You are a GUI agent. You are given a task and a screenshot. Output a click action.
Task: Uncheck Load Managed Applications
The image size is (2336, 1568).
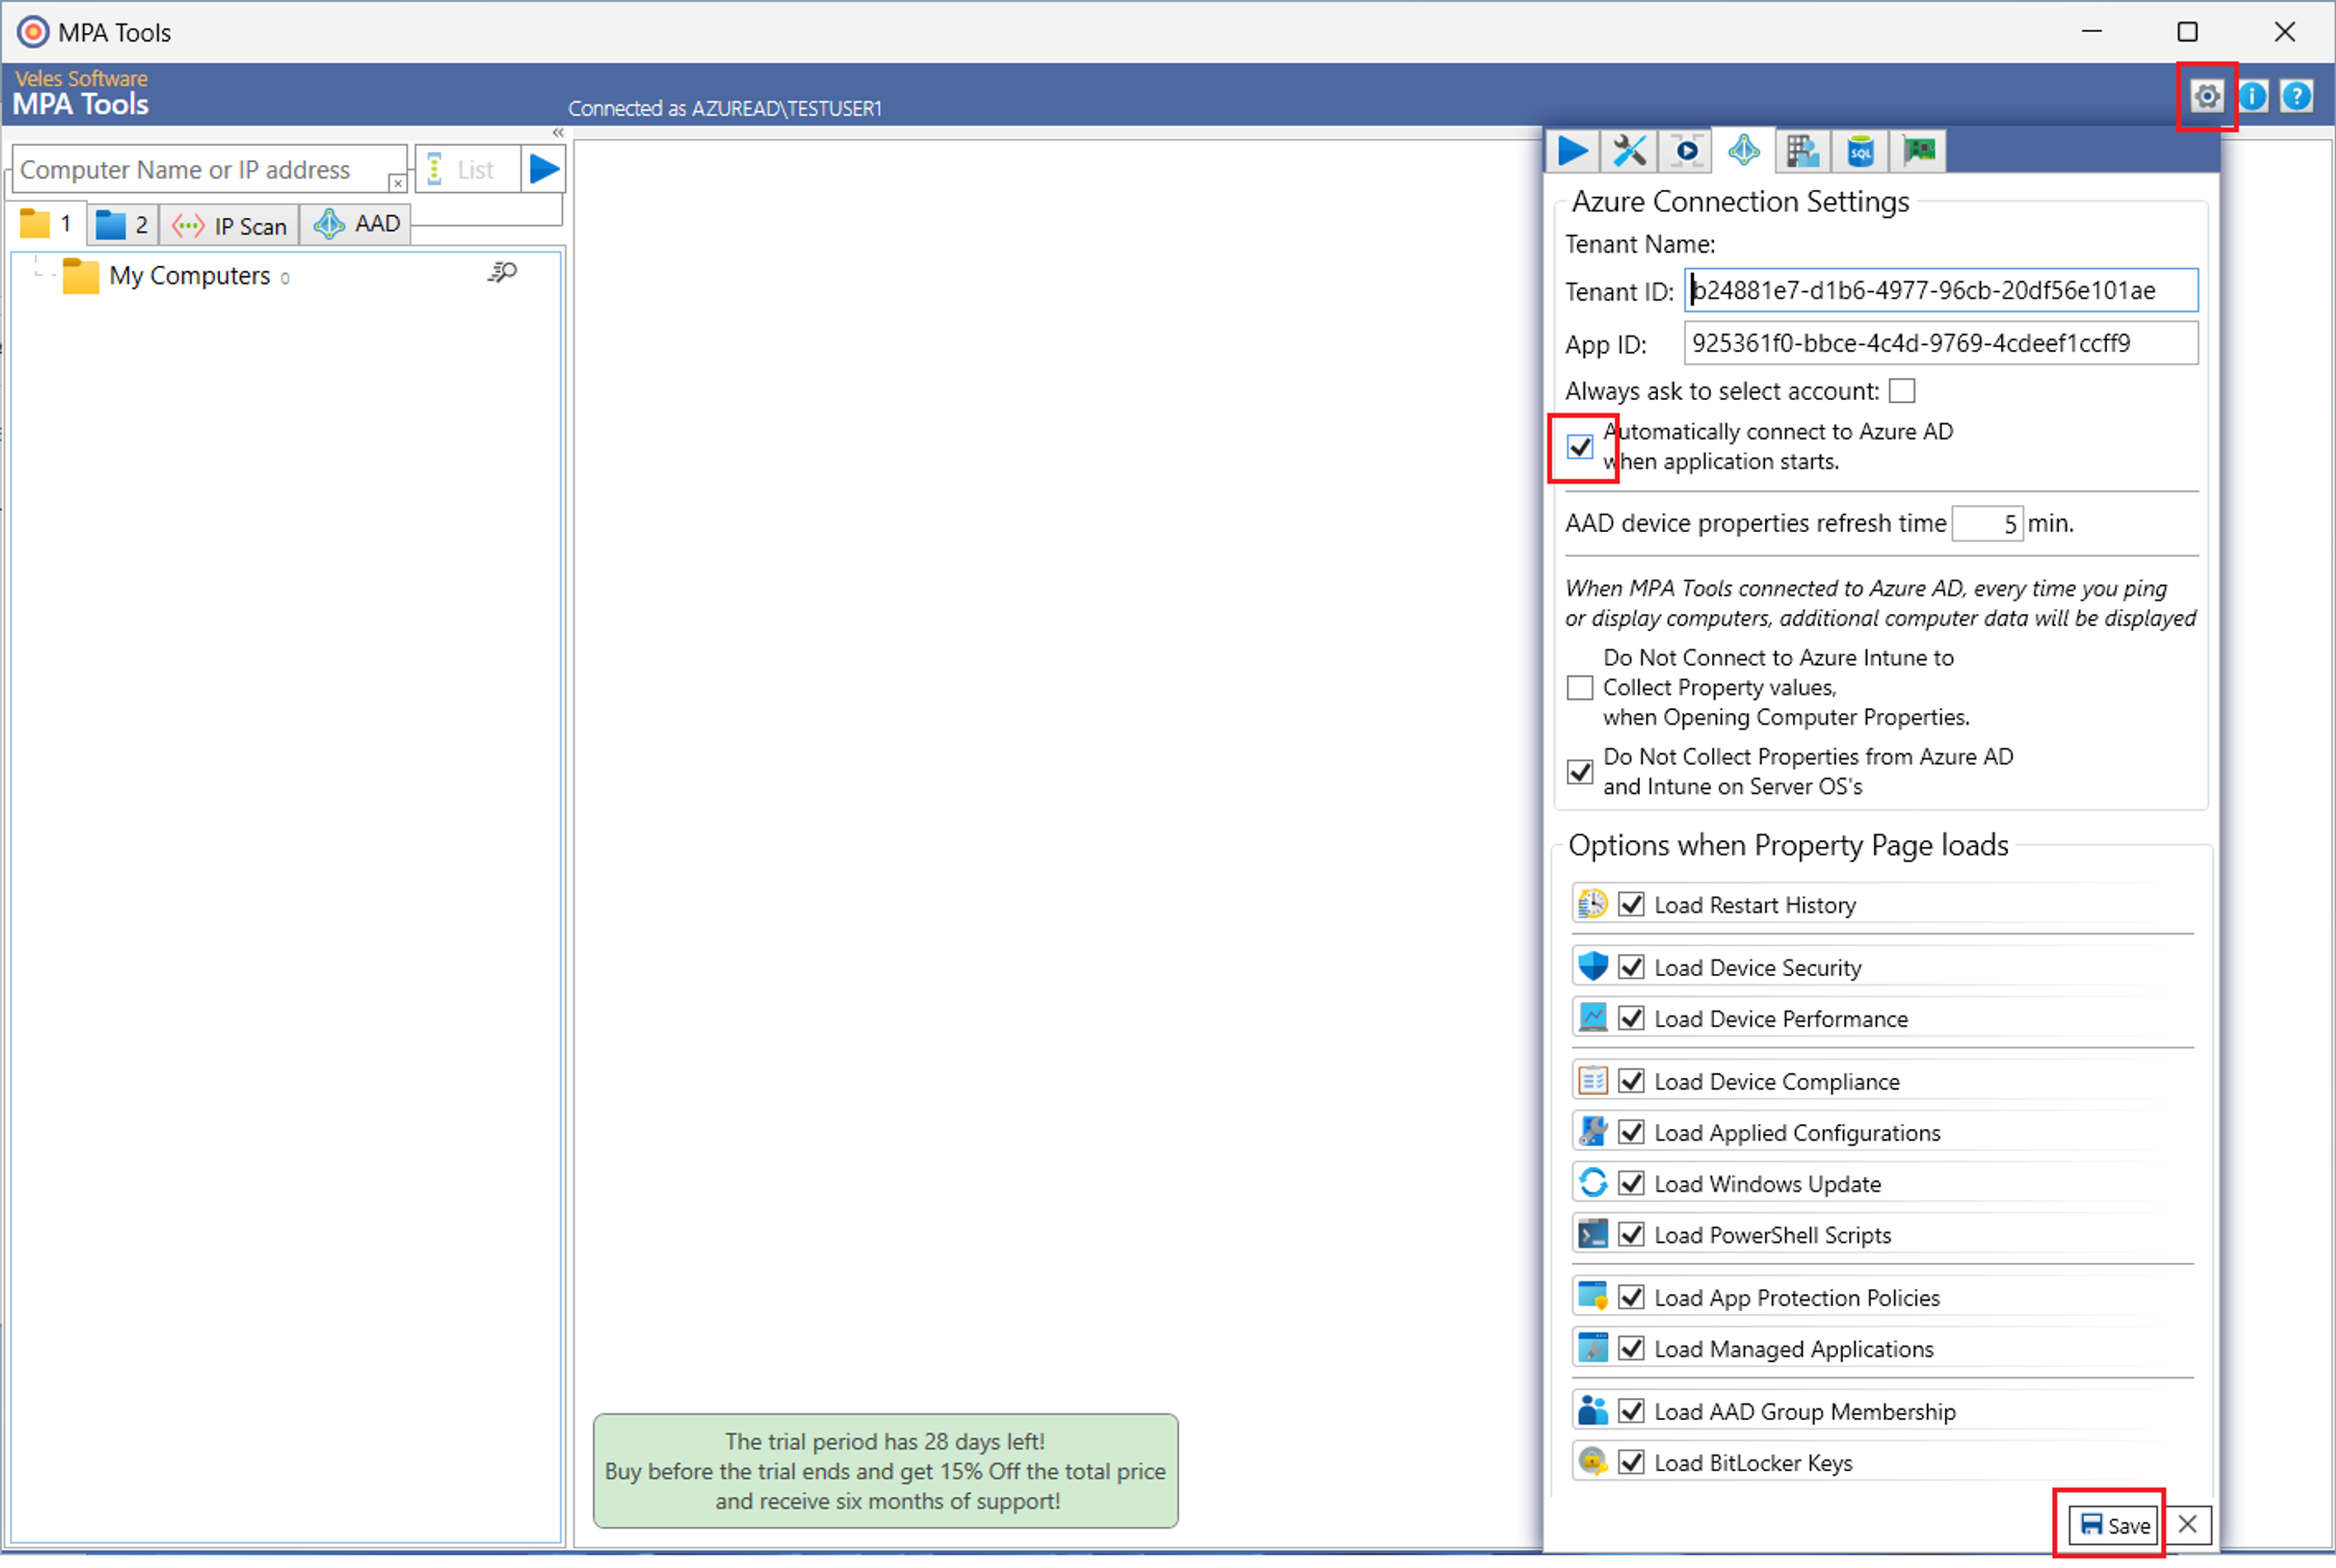click(x=1631, y=1349)
